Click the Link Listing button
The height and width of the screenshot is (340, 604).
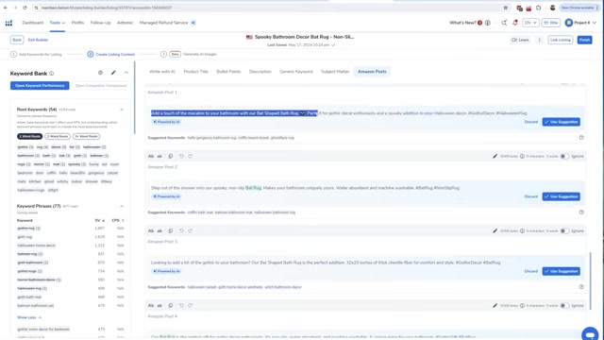[560, 40]
